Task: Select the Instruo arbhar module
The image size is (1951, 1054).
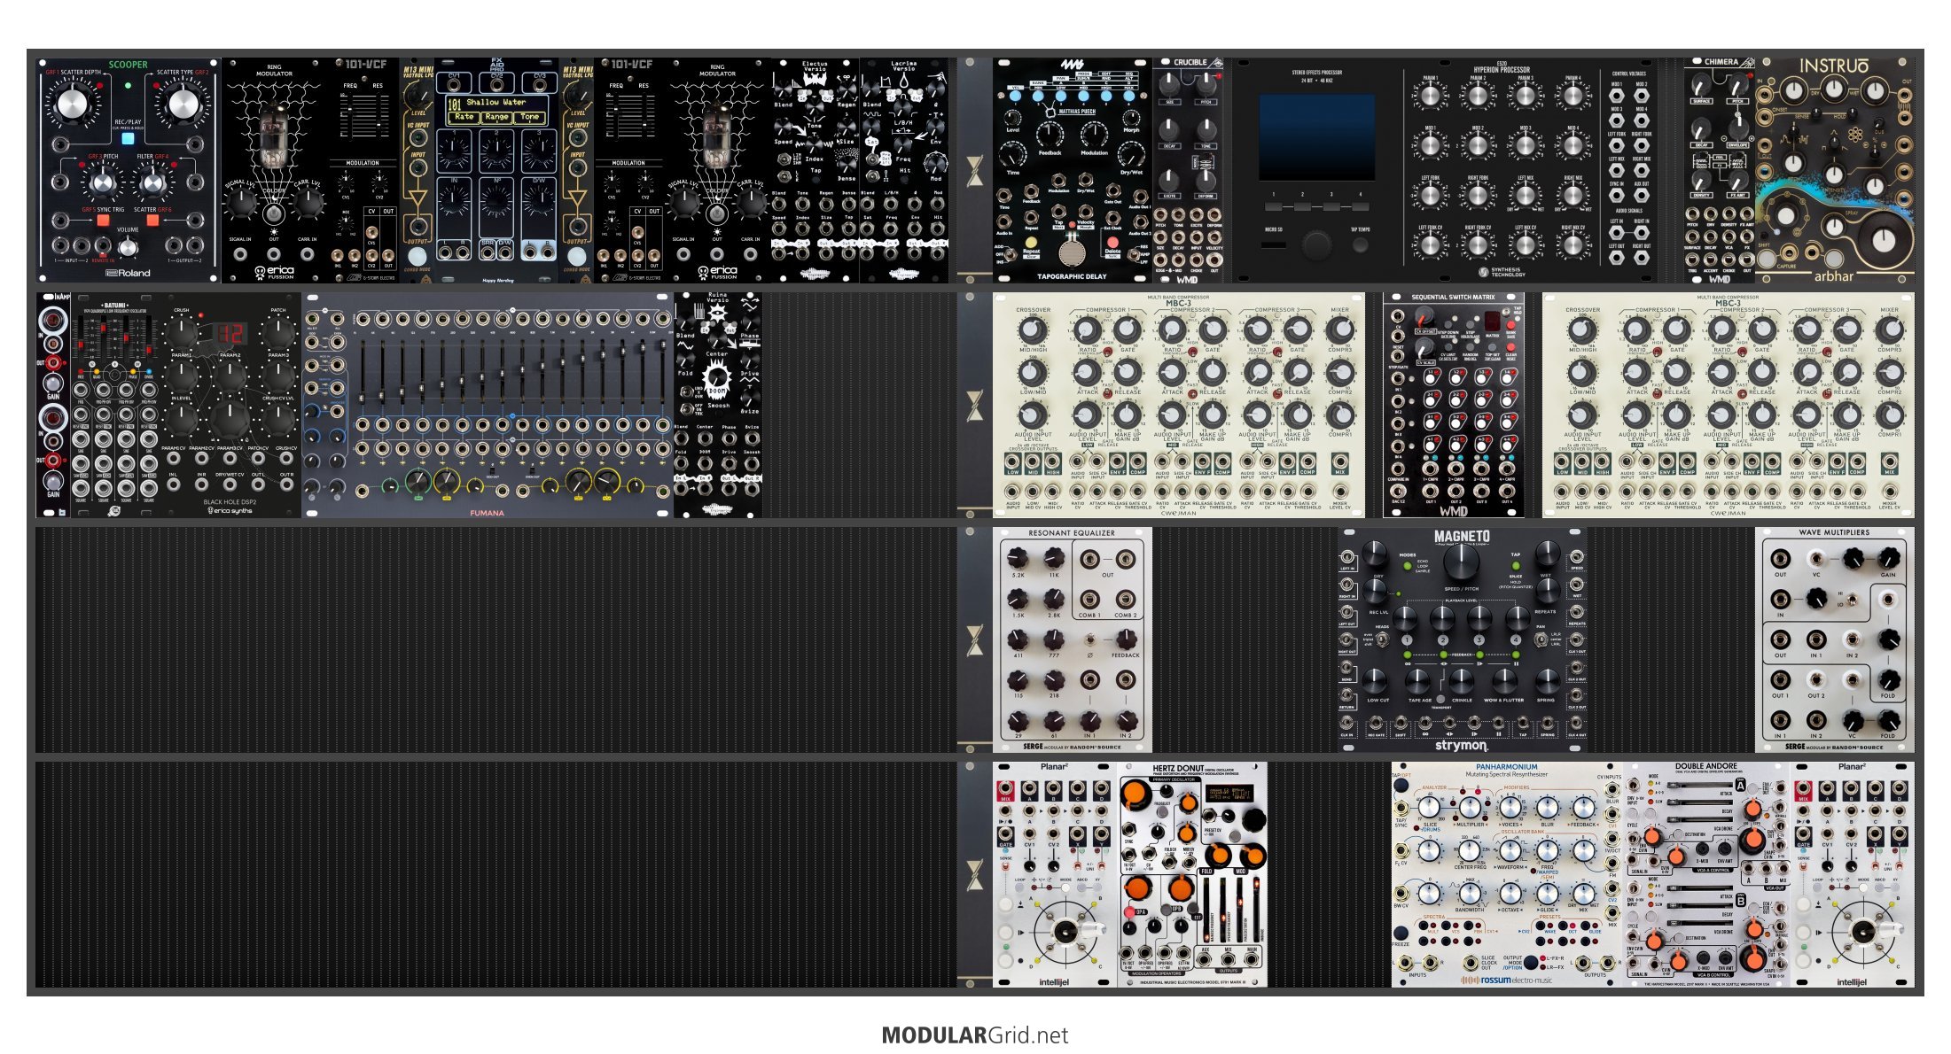Action: pos(1835,171)
